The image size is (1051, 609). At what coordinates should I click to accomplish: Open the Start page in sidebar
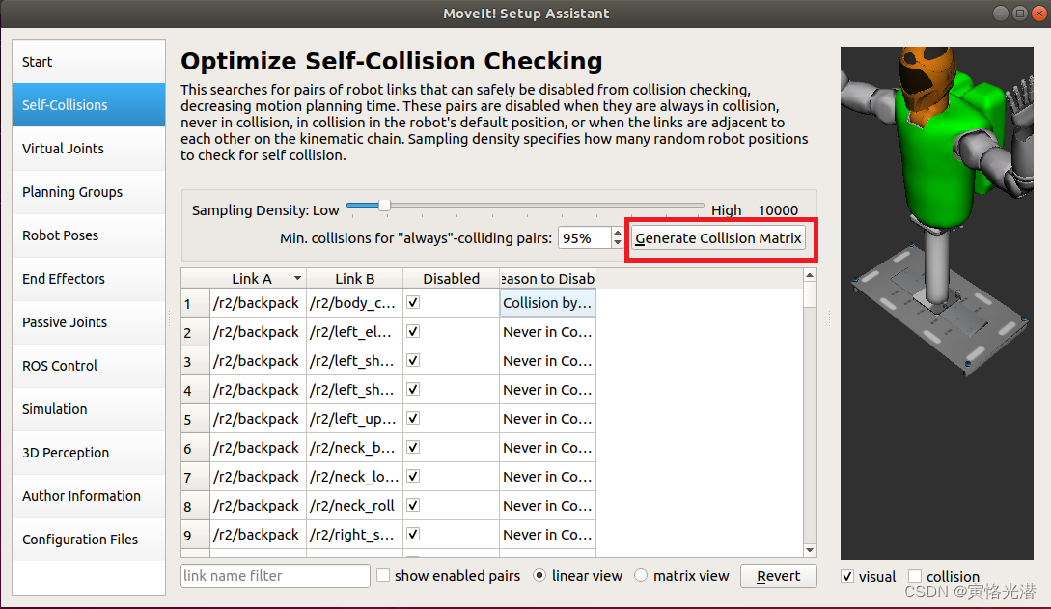tap(89, 62)
